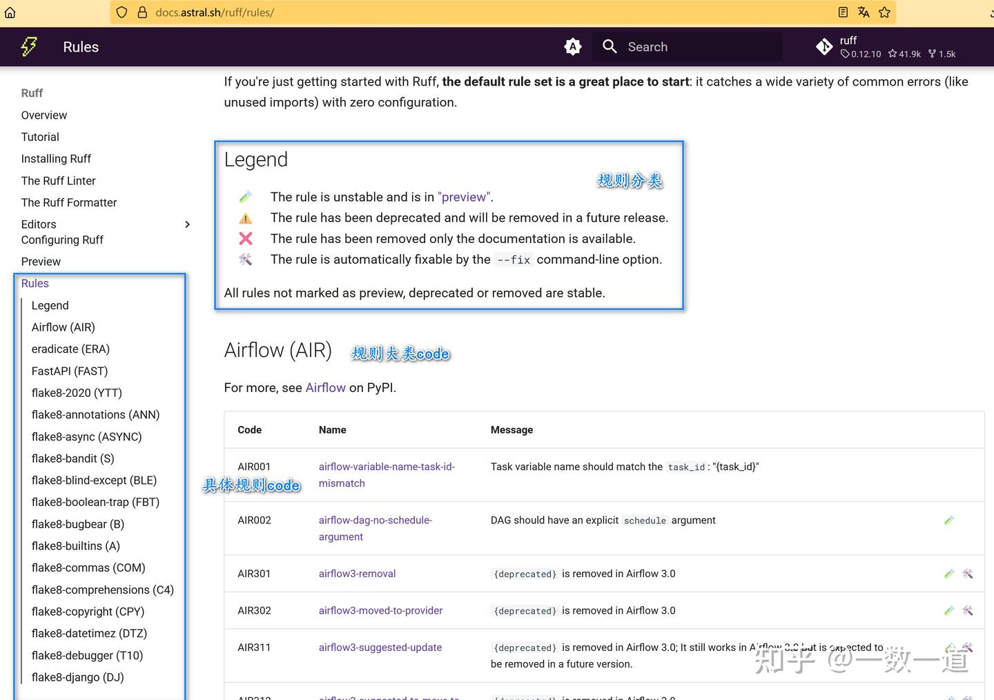This screenshot has height=700, width=994.
Task: Click the Legend removed red cross icon
Action: (x=246, y=239)
